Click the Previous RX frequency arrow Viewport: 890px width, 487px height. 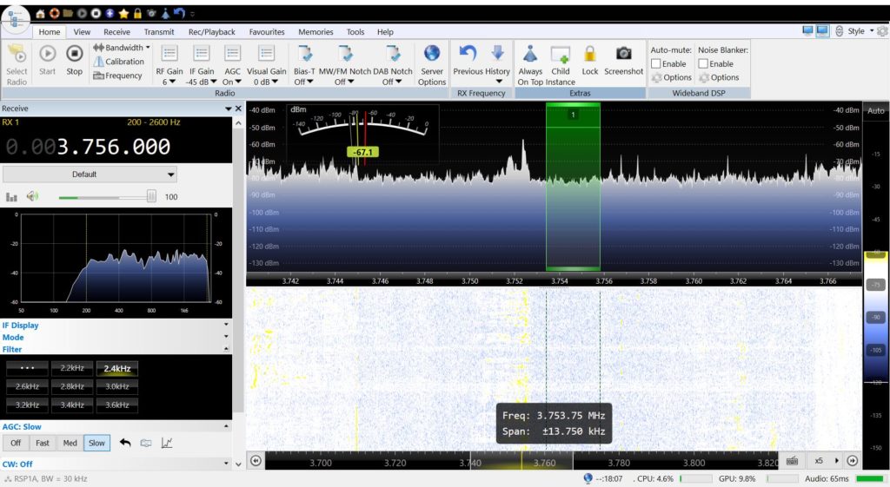point(468,53)
